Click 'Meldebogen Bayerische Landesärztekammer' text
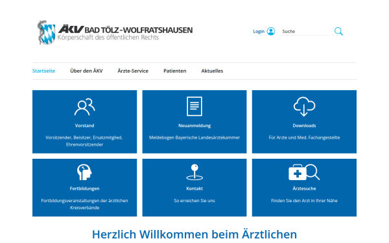Image resolution: width=389 pixels, height=243 pixels. tap(194, 137)
